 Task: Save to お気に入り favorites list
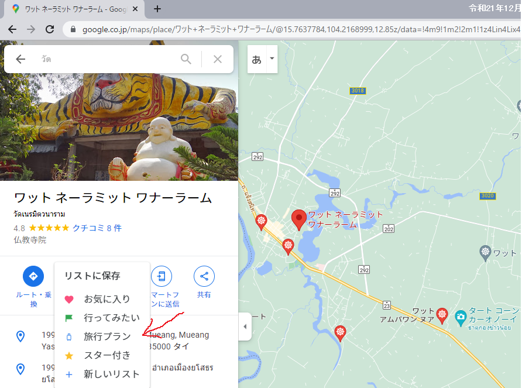102,299
